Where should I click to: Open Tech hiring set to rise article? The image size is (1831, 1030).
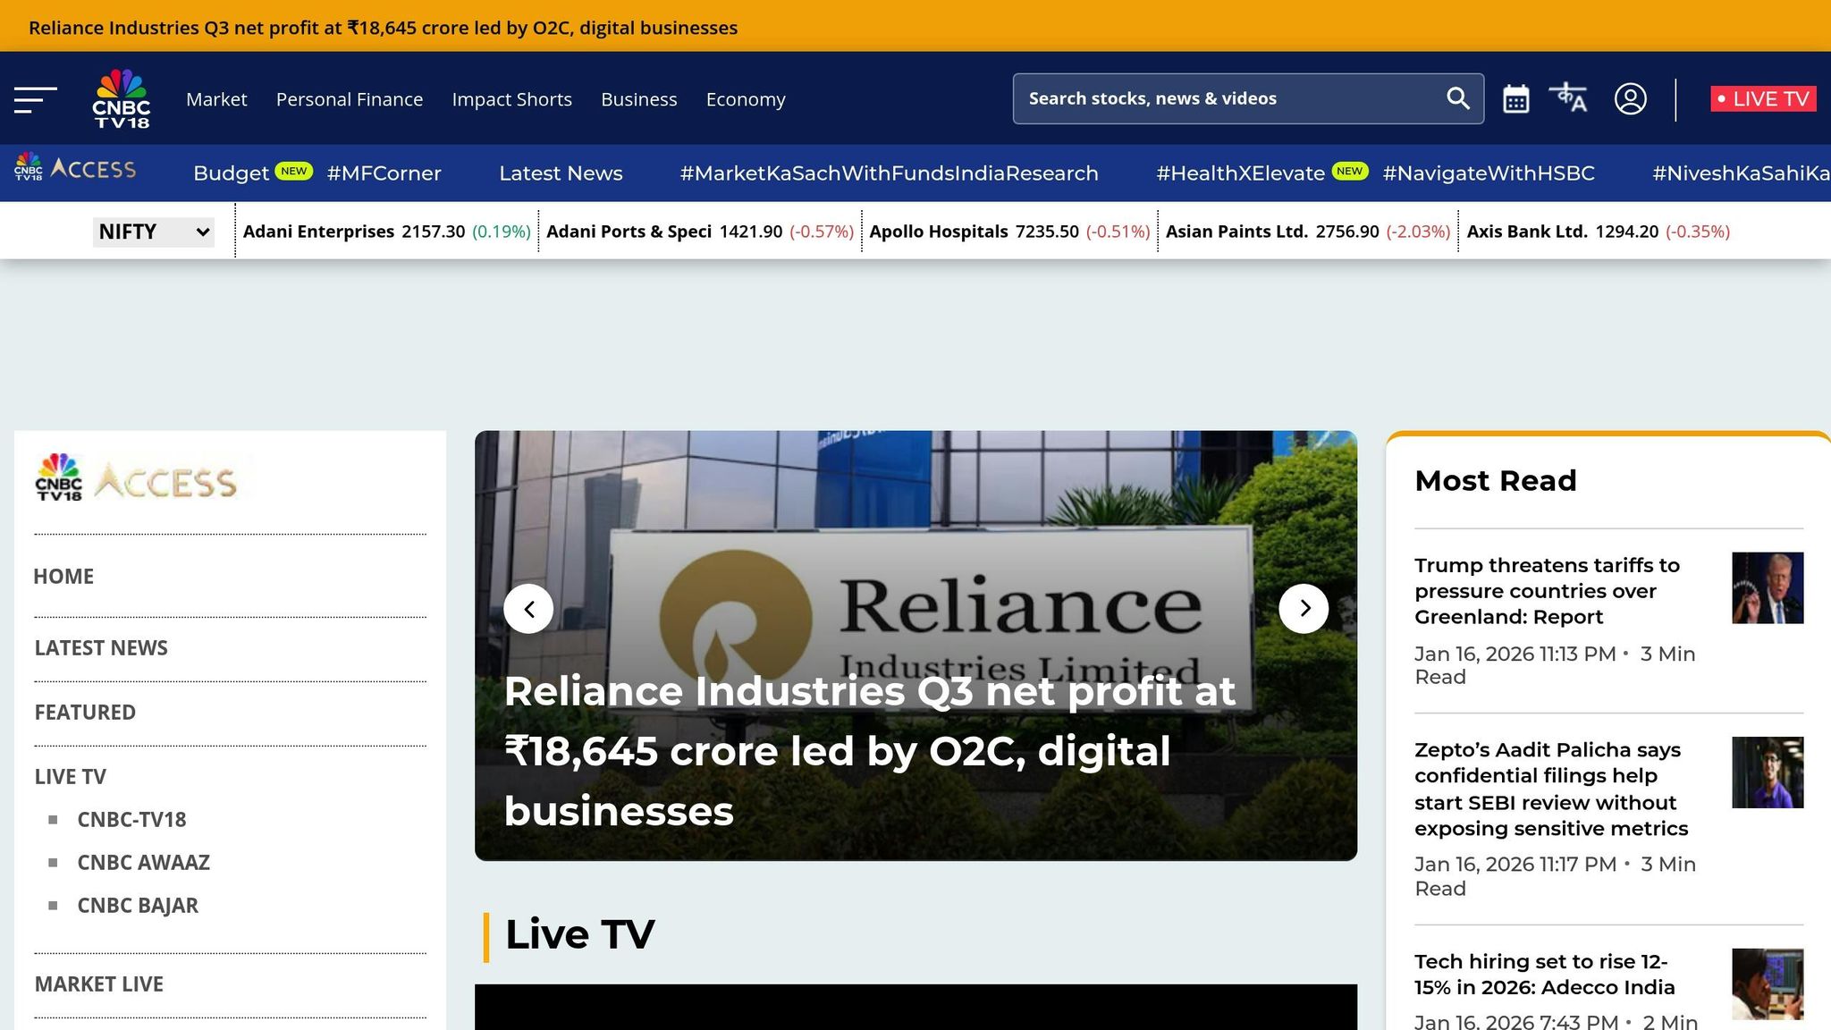(x=1545, y=975)
